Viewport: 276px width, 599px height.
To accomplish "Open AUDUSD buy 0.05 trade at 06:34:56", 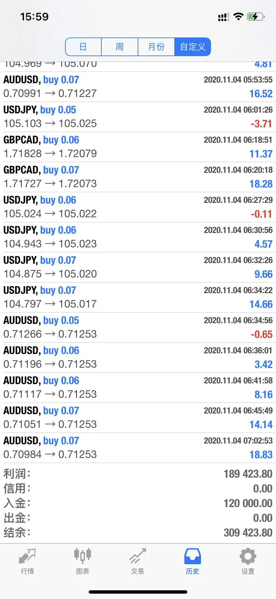I will 138,328.
